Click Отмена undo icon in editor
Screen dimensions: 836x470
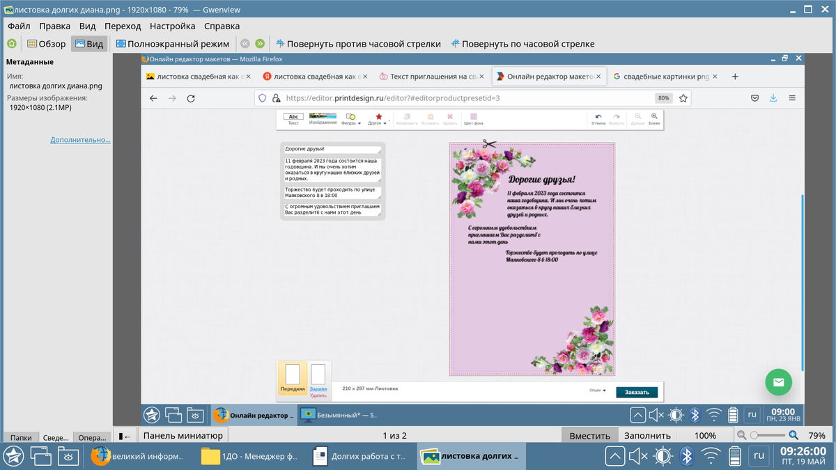[598, 119]
